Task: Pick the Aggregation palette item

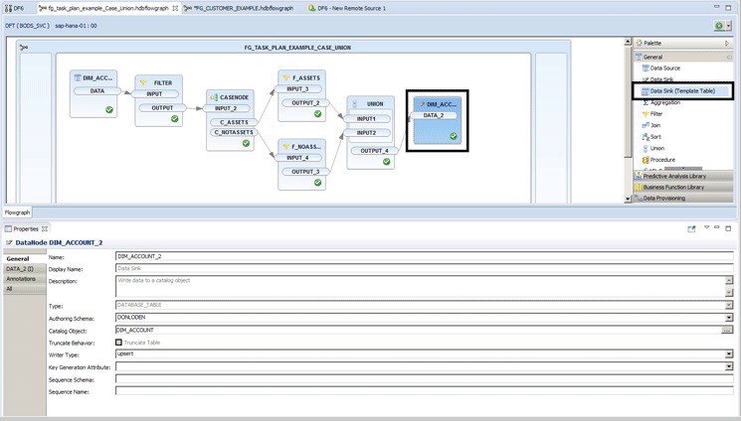Action: 664,102
